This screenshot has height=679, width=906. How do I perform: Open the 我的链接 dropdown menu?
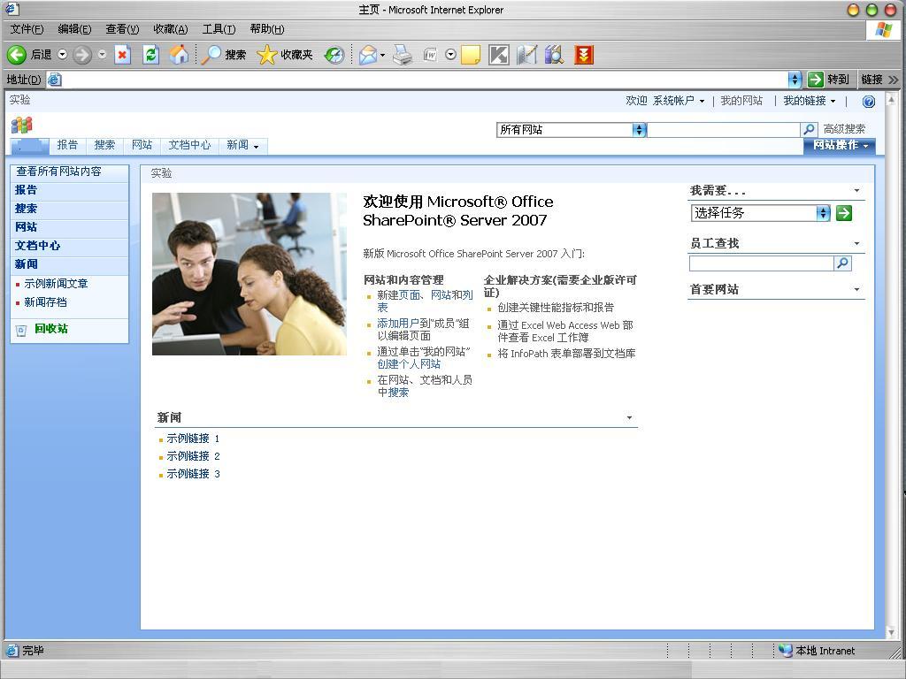pyautogui.click(x=809, y=101)
